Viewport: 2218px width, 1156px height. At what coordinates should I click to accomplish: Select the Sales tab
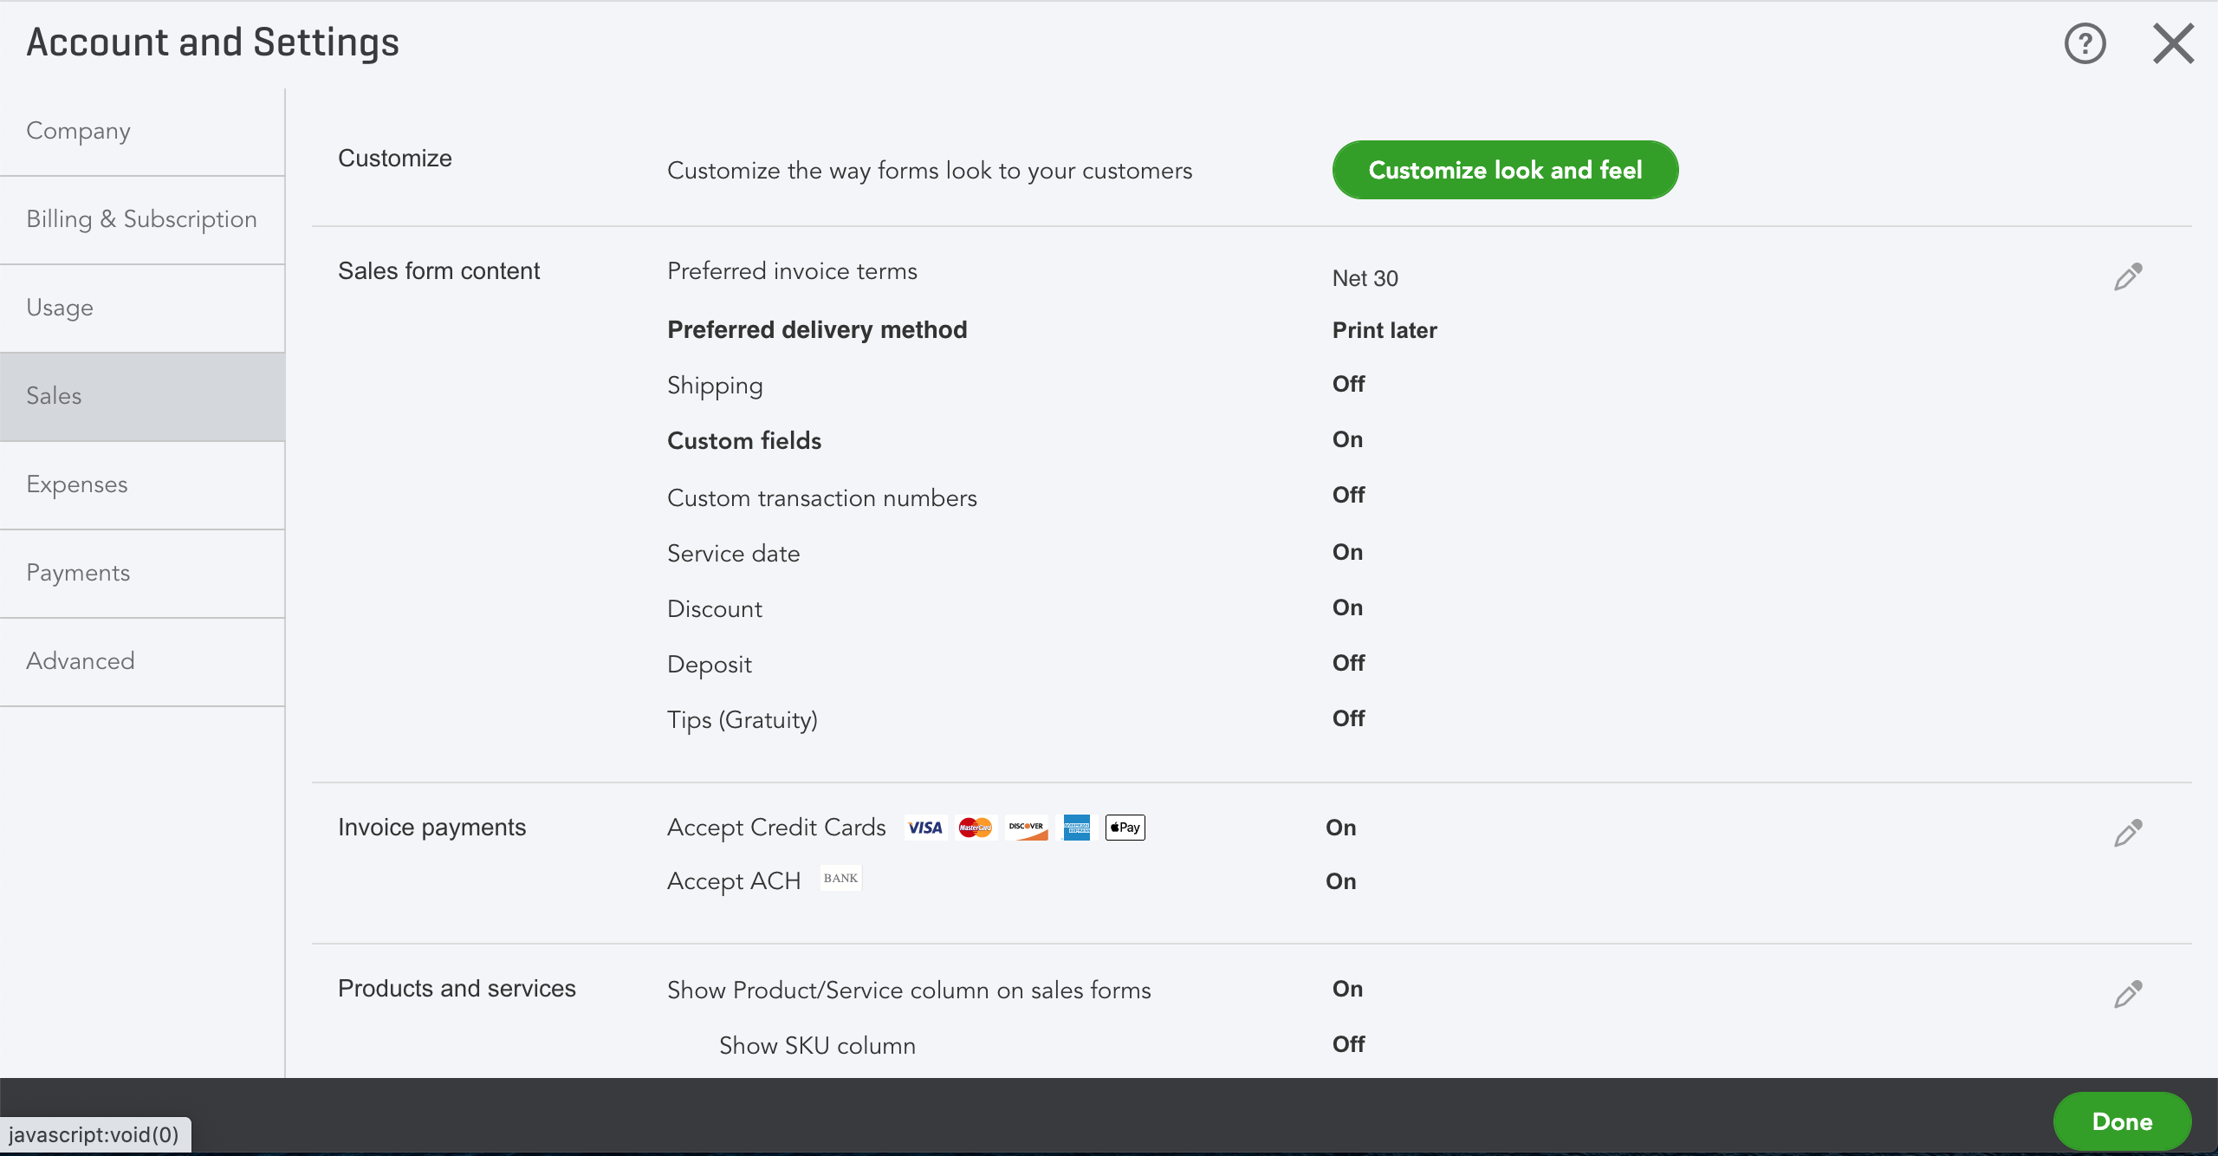142,396
